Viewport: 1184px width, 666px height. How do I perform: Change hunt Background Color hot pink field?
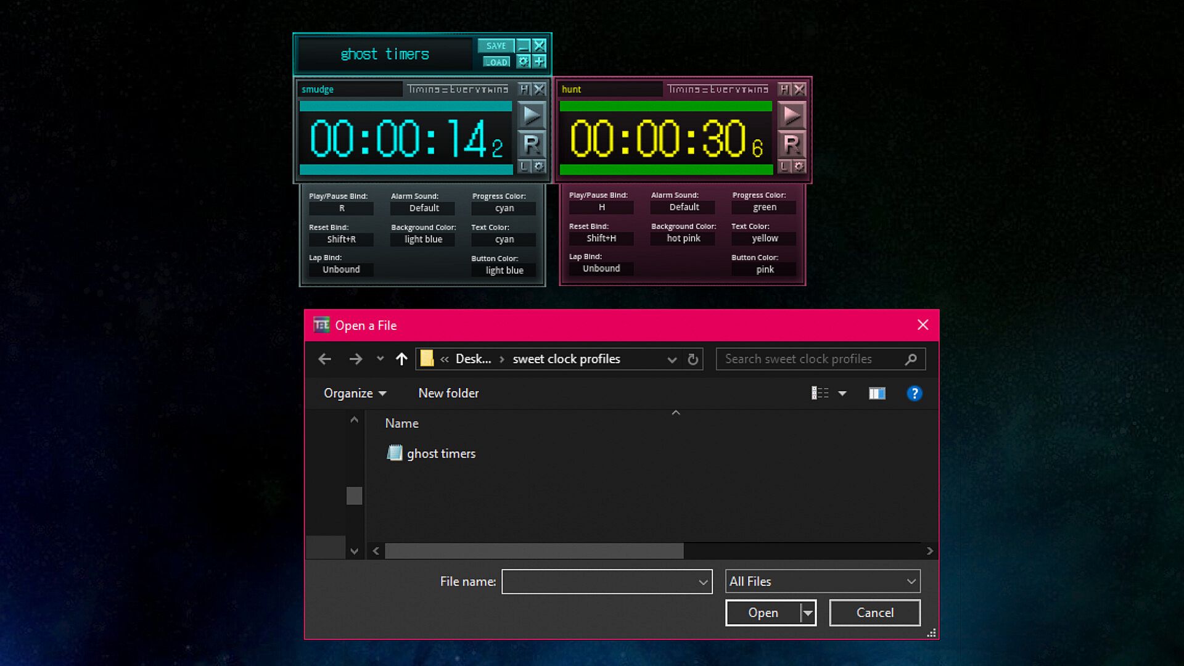683,239
